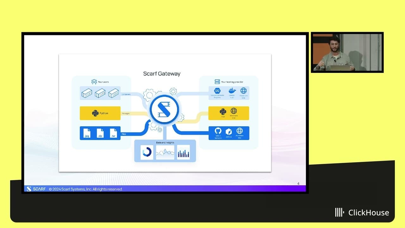Click the Your users people icon
Viewport: 405px width, 228px height.
[x=94, y=82]
